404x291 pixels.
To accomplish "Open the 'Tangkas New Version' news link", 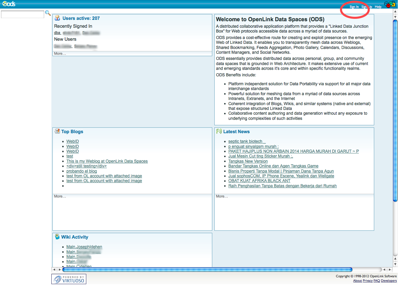I will 248,161.
